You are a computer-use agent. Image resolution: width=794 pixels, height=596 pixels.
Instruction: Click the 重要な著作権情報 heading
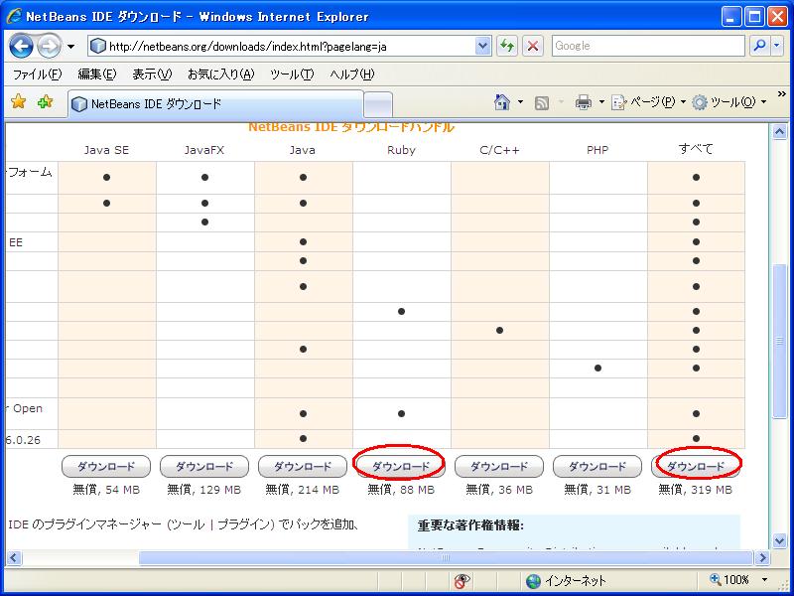pyautogui.click(x=470, y=525)
